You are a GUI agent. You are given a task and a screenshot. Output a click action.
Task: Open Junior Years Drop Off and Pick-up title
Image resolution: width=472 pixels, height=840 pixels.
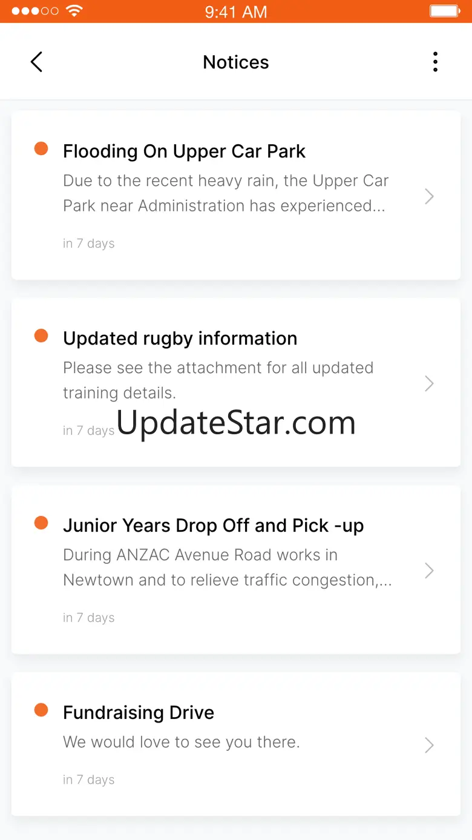213,526
